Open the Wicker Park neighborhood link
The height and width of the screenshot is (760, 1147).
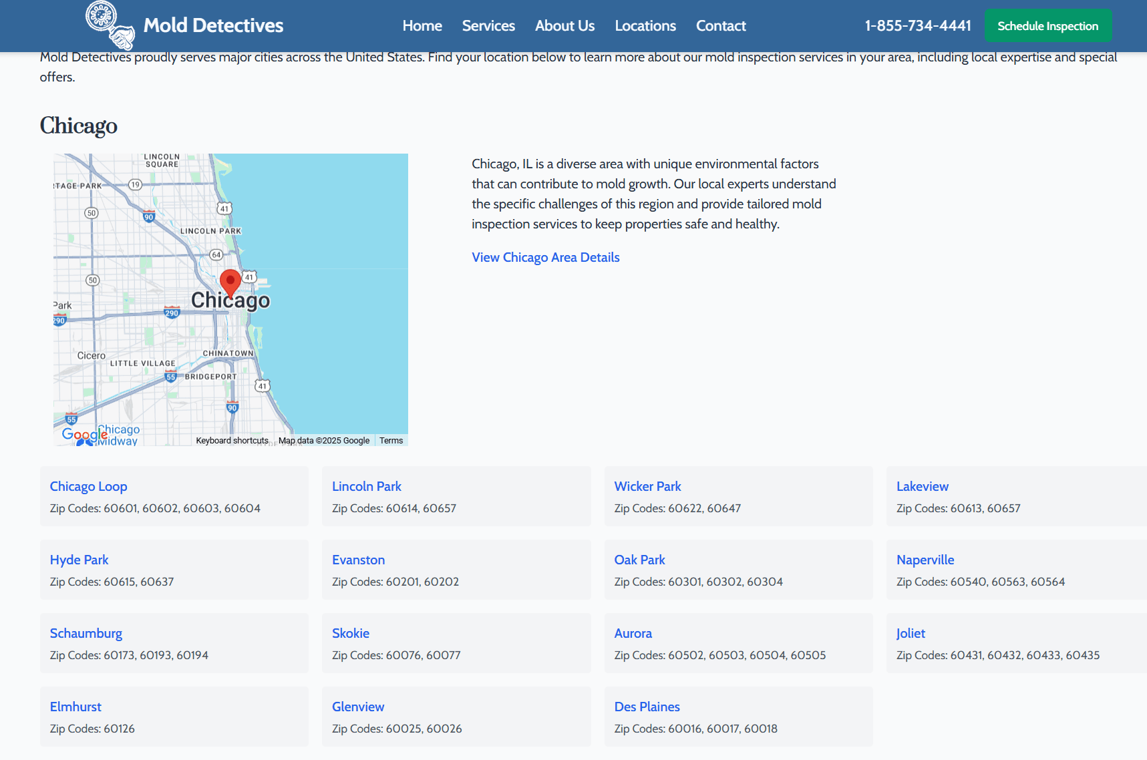[x=647, y=486]
